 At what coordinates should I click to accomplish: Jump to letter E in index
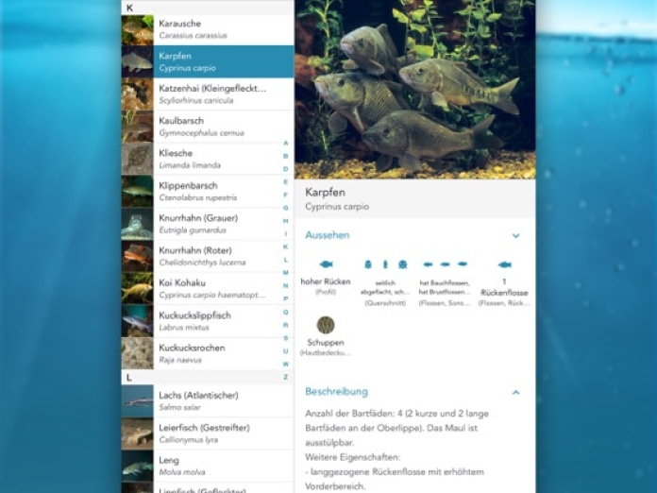[286, 182]
